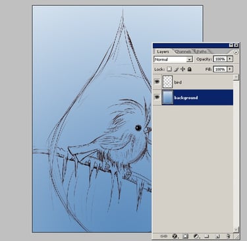This screenshot has width=247, height=241.
Task: Switch to the Channels tab
Action: (183, 52)
